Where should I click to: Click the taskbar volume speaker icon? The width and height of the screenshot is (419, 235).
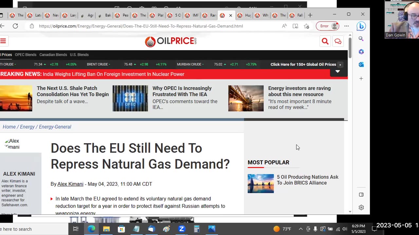coord(344,229)
